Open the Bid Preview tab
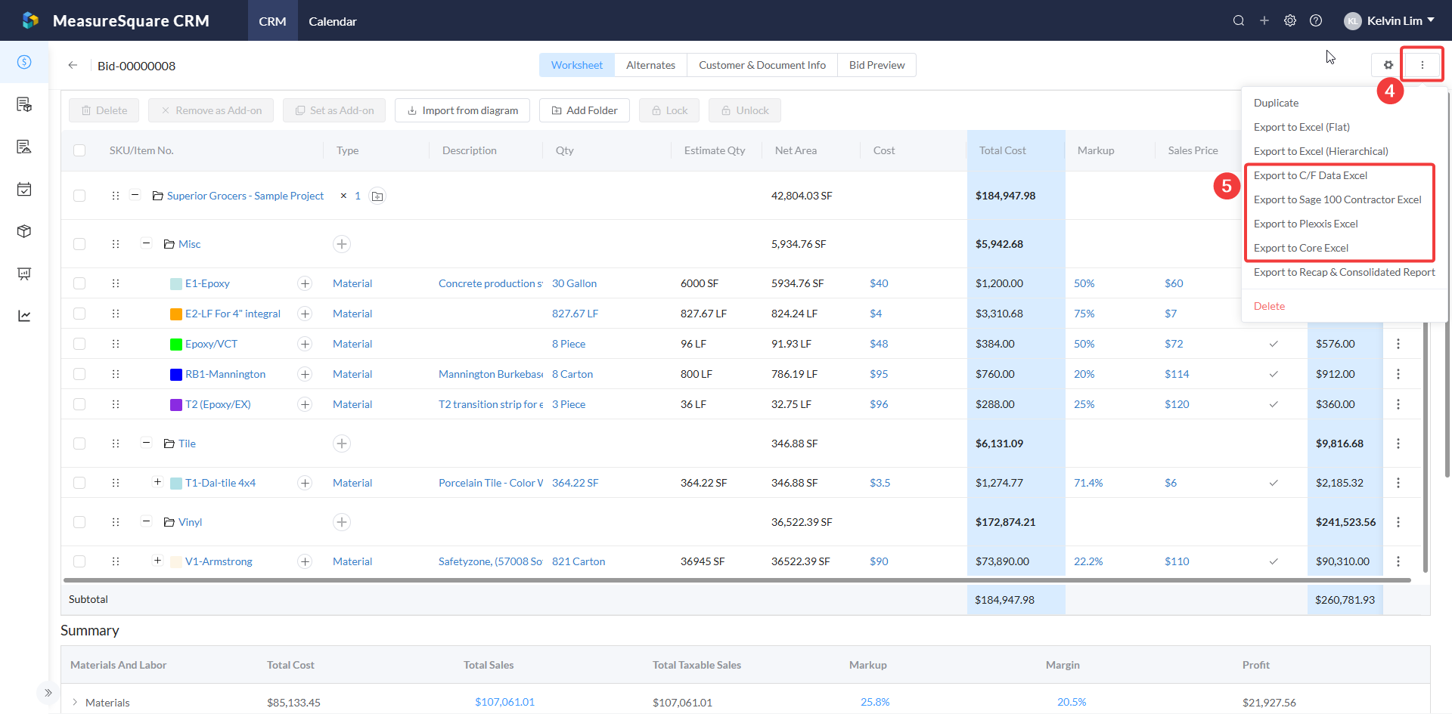1452x714 pixels. click(x=876, y=65)
